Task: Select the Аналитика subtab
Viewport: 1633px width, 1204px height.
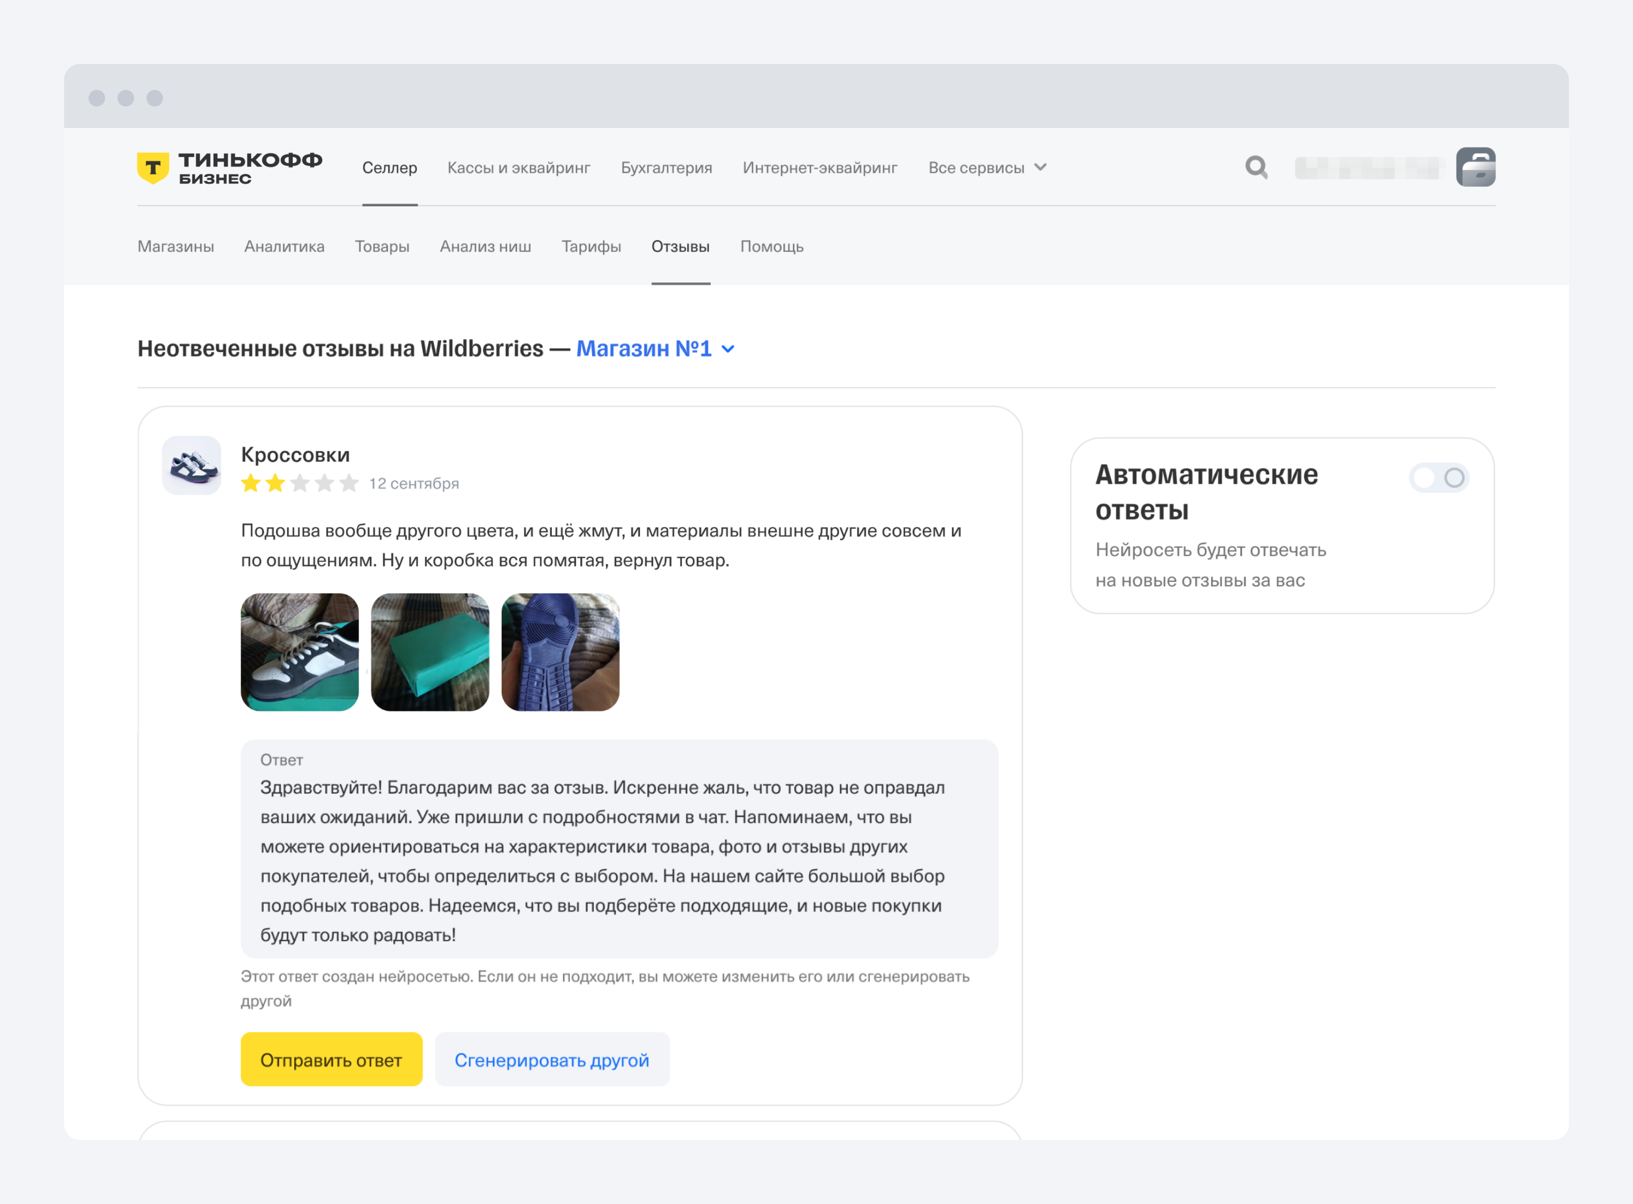Action: click(x=285, y=246)
